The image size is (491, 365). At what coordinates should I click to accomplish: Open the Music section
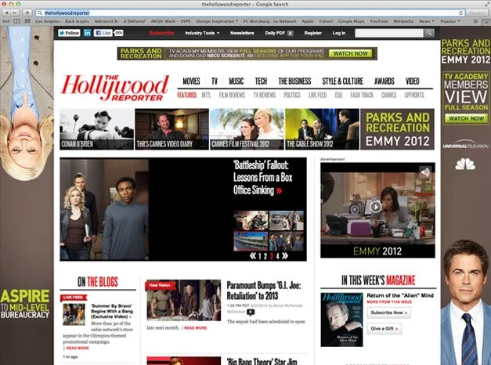tap(236, 81)
